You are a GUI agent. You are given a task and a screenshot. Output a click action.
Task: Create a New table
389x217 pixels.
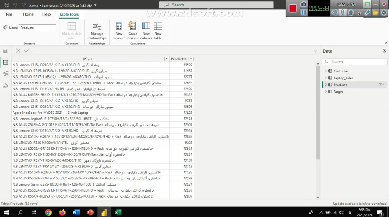coord(158,31)
